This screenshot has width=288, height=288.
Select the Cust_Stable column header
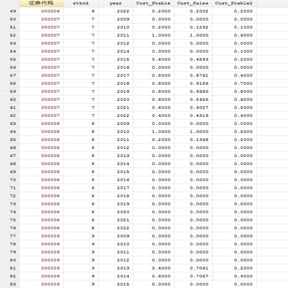153,3
